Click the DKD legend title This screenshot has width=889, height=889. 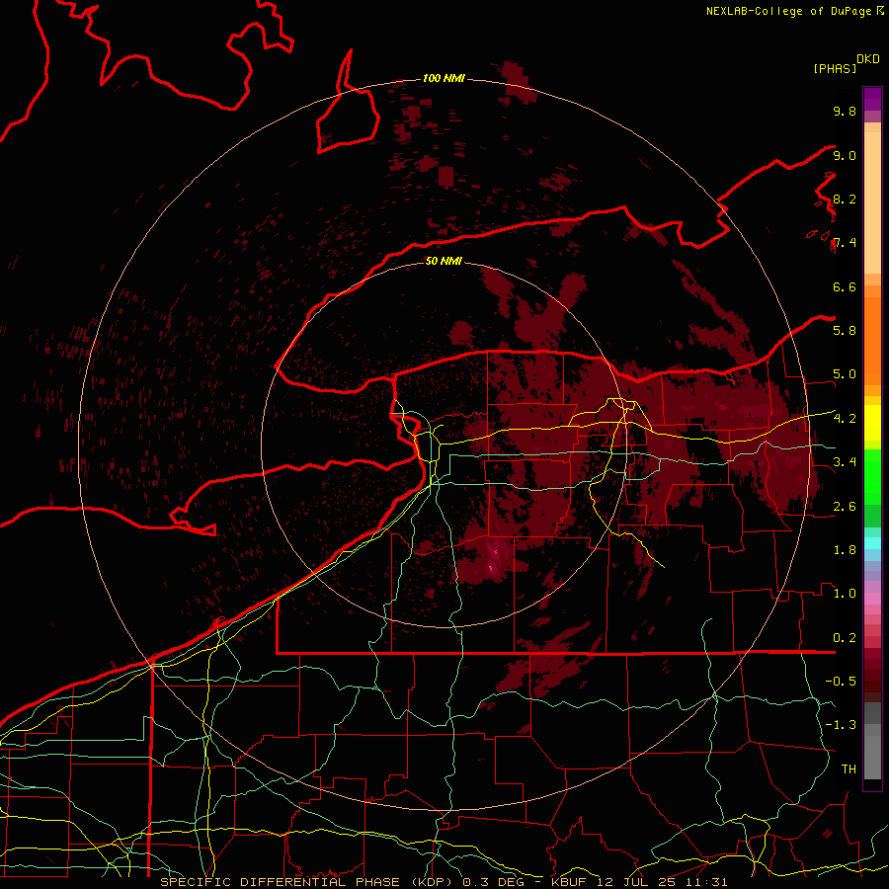[868, 59]
